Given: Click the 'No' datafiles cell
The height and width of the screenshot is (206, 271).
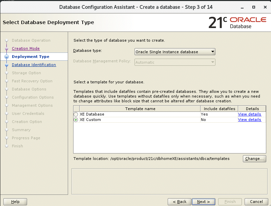Looking at the screenshot, I should tap(219, 120).
